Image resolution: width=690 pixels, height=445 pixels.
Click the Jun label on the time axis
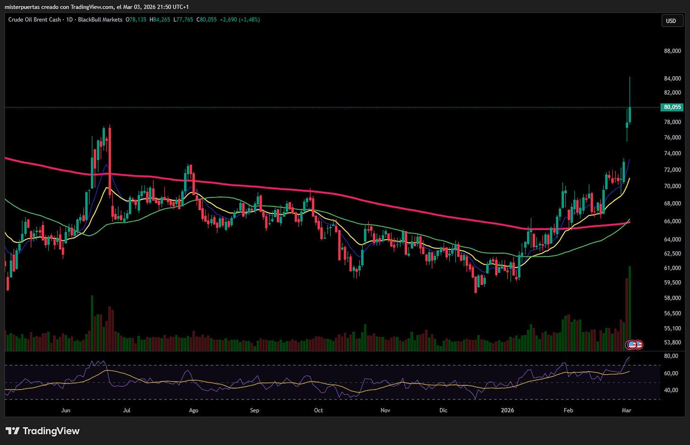click(x=66, y=410)
